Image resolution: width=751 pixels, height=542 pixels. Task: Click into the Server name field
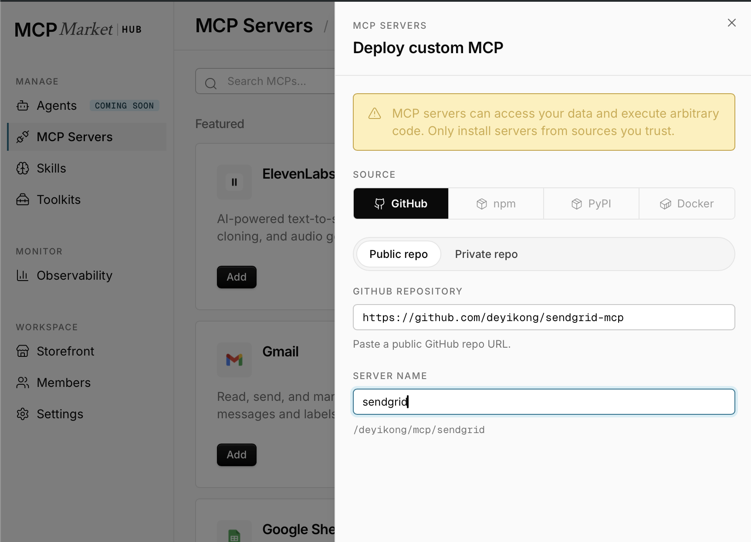pyautogui.click(x=544, y=402)
